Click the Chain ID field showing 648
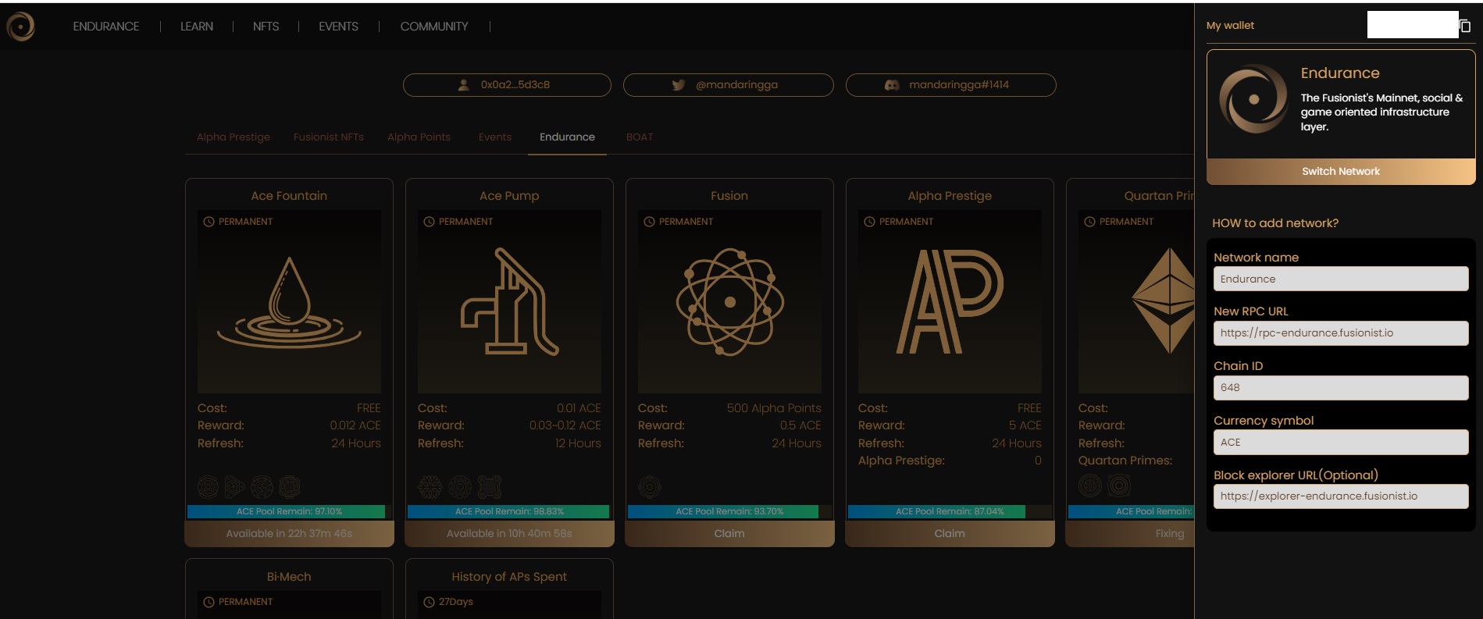 coord(1341,388)
